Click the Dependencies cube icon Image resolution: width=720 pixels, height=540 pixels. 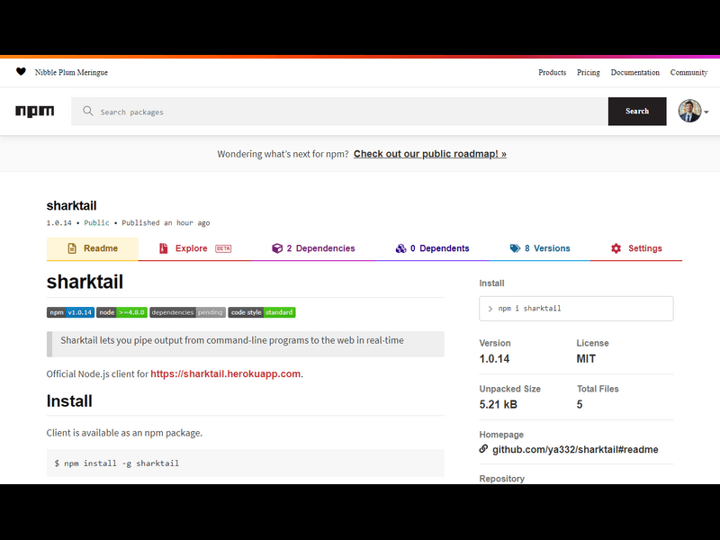pyautogui.click(x=277, y=248)
